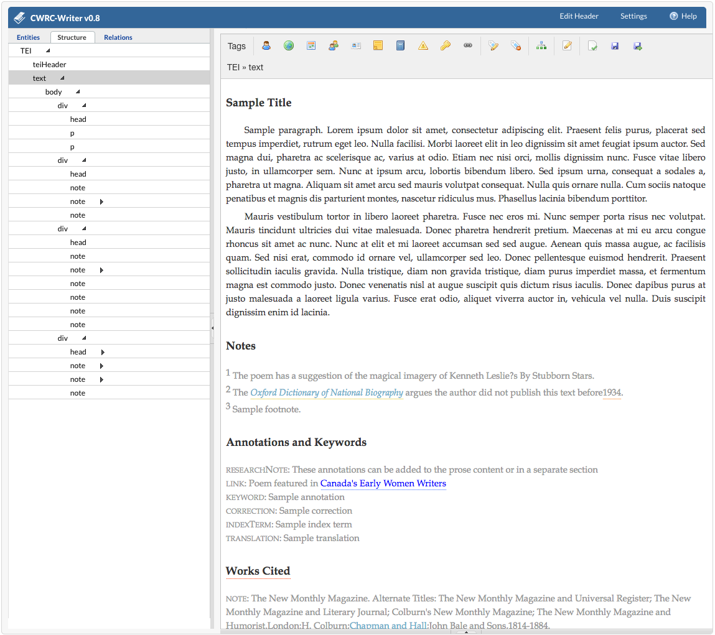Image resolution: width=715 pixels, height=635 pixels.
Task: Add a Correction tag (warning triangle icon)
Action: [423, 45]
